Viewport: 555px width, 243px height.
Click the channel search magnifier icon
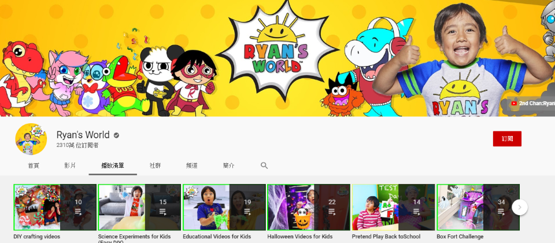(264, 165)
